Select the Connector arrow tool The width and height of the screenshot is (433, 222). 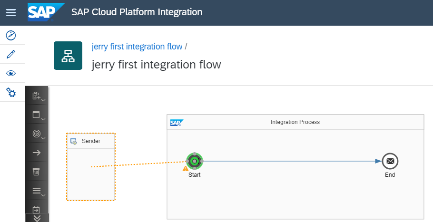[36, 153]
